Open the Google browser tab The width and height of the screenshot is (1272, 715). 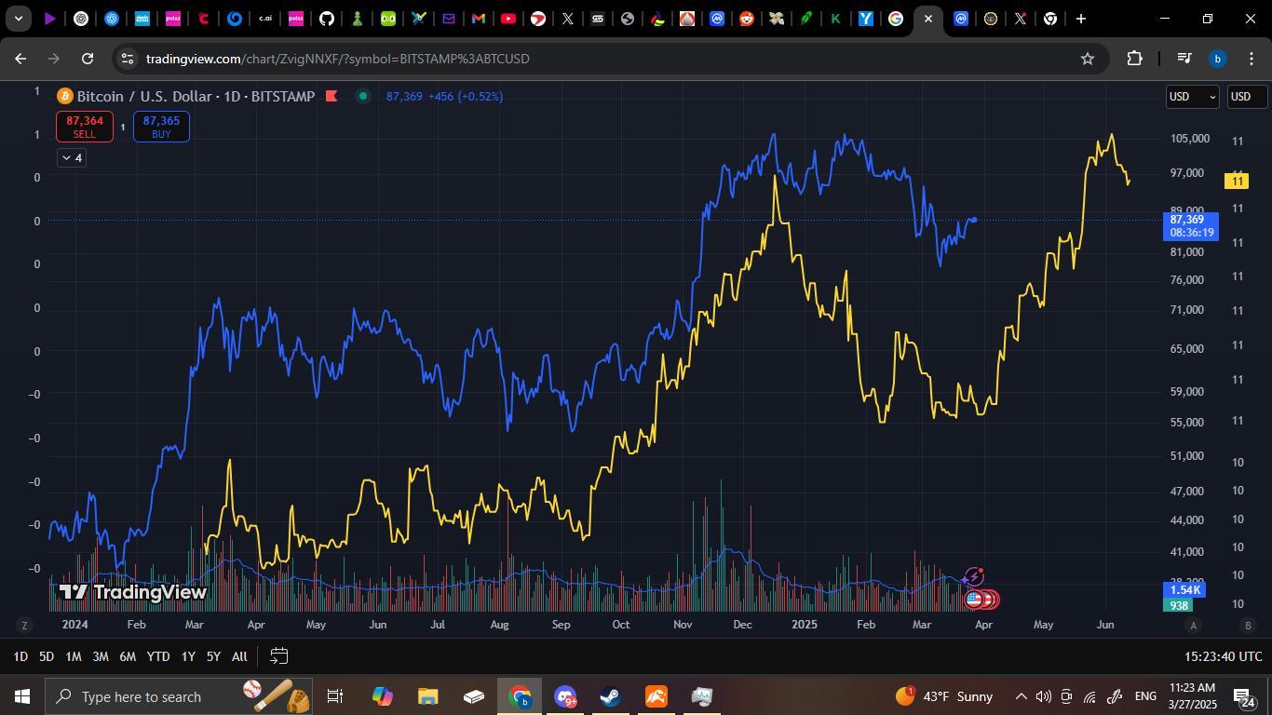tap(895, 19)
